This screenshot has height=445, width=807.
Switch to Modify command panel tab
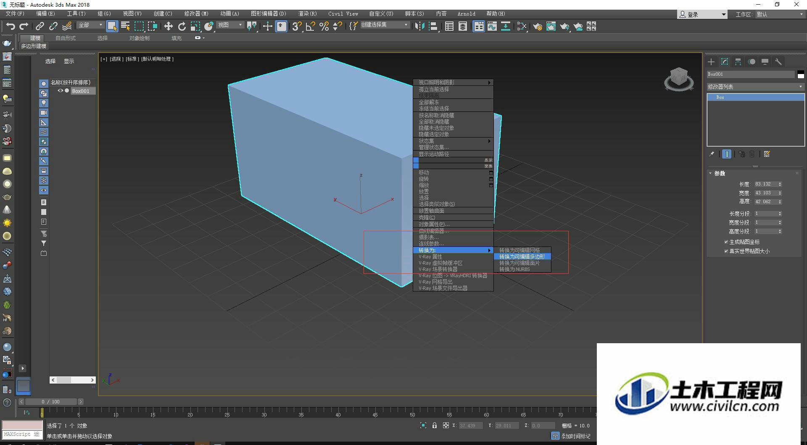[x=725, y=62]
